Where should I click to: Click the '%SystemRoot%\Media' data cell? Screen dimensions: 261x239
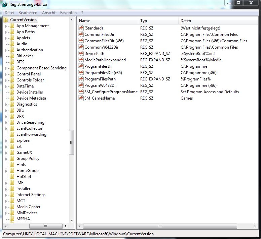point(201,60)
